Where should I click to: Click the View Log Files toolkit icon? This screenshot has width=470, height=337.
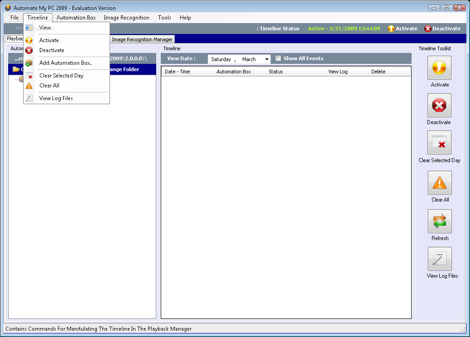(x=440, y=259)
